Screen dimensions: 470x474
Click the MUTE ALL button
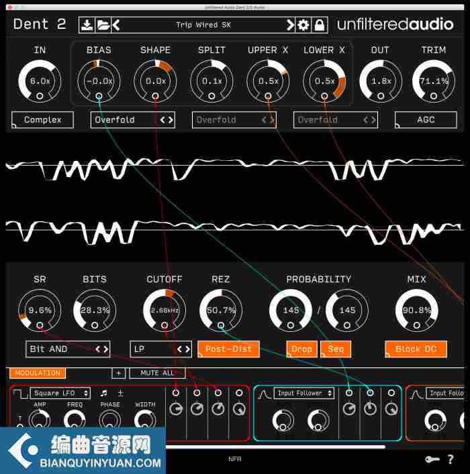pos(158,373)
